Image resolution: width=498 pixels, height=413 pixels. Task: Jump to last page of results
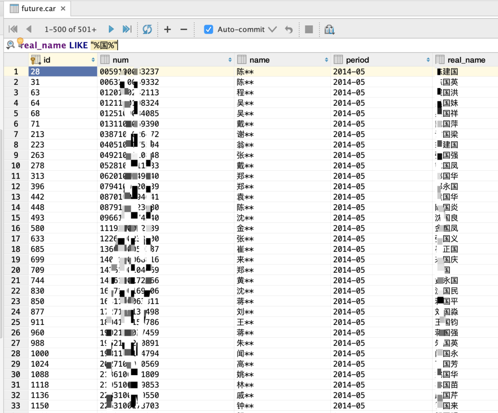pyautogui.click(x=127, y=29)
